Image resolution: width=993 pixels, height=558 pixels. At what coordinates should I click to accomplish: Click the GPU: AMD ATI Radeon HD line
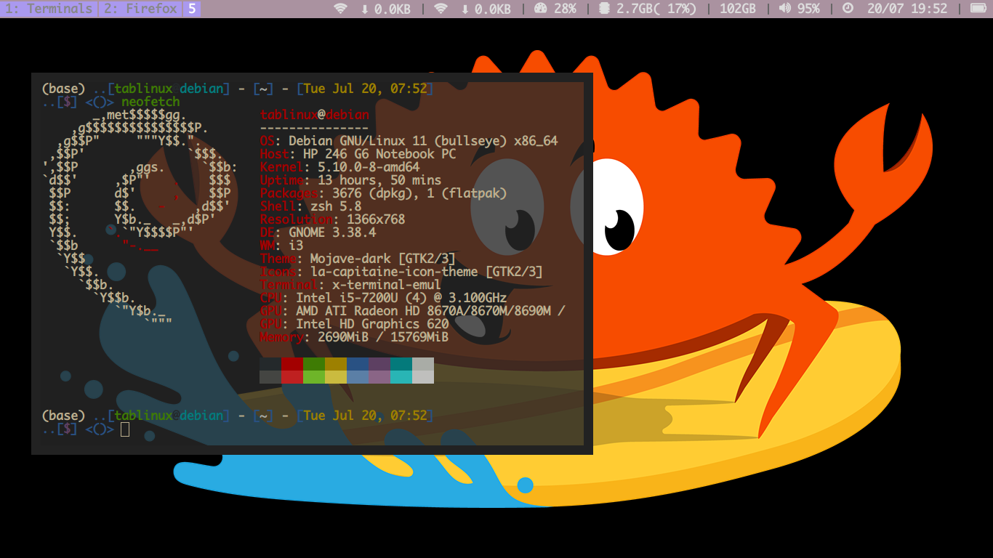(412, 311)
